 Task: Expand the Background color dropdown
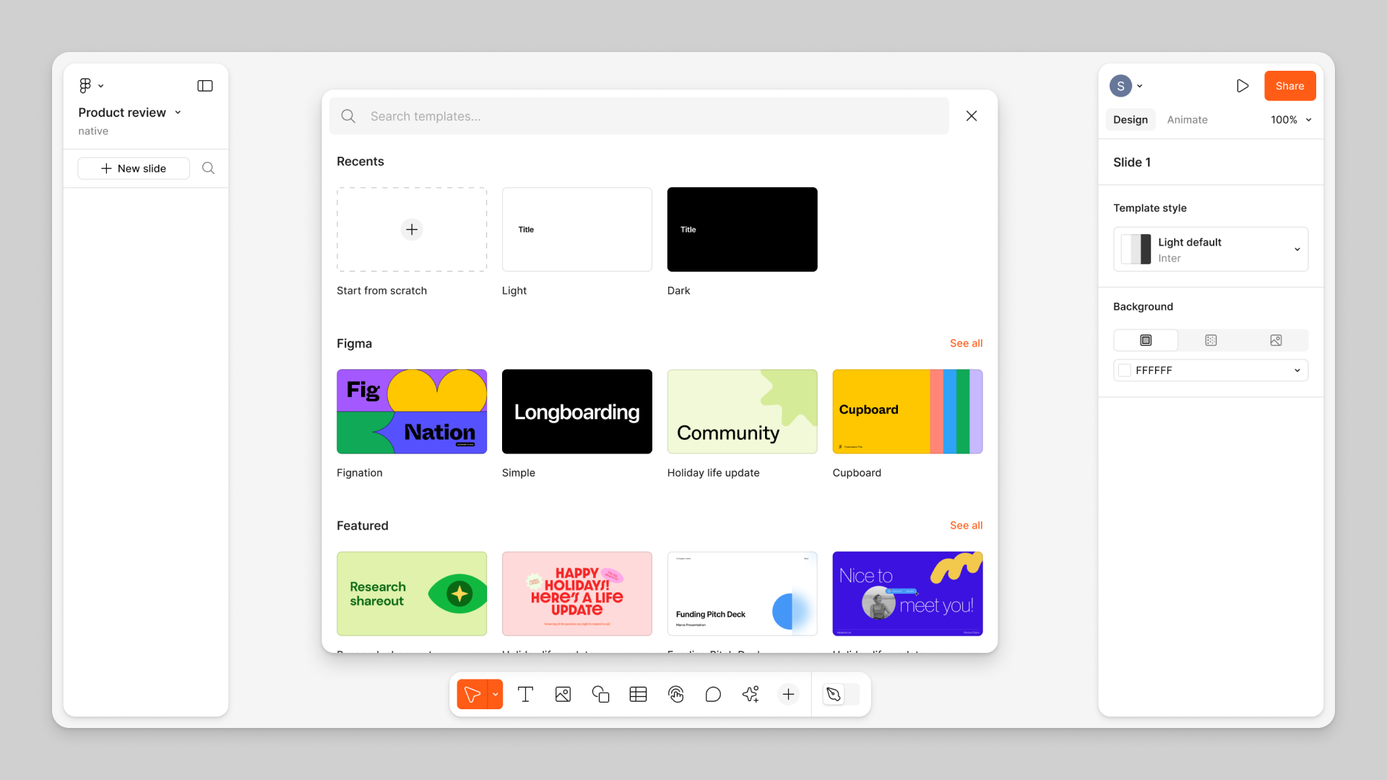pyautogui.click(x=1297, y=370)
